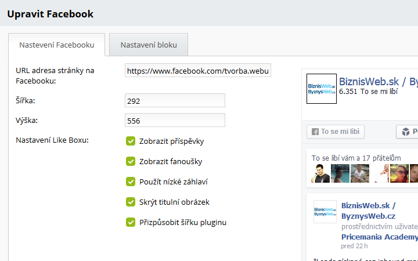The width and height of the screenshot is (418, 261).
Task: Uncheck Zobrazit příspěvky checkbox
Action: coord(131,141)
